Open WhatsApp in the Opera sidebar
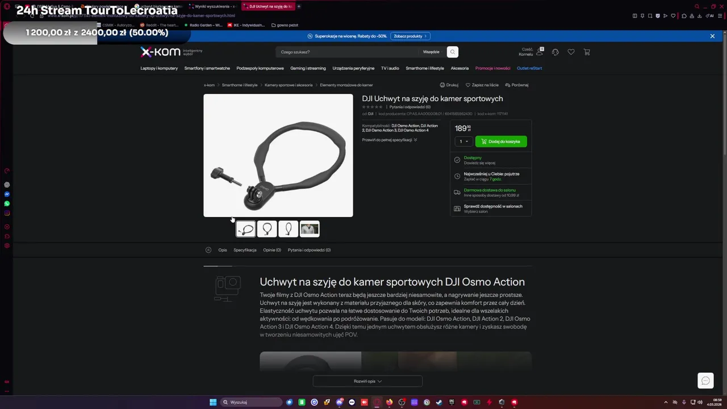This screenshot has height=409, width=727. 7,203
